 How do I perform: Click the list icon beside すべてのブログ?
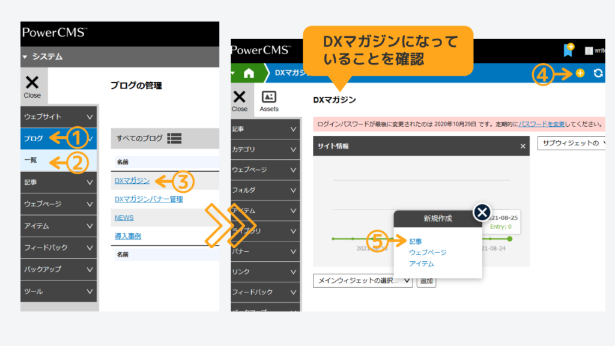(175, 138)
